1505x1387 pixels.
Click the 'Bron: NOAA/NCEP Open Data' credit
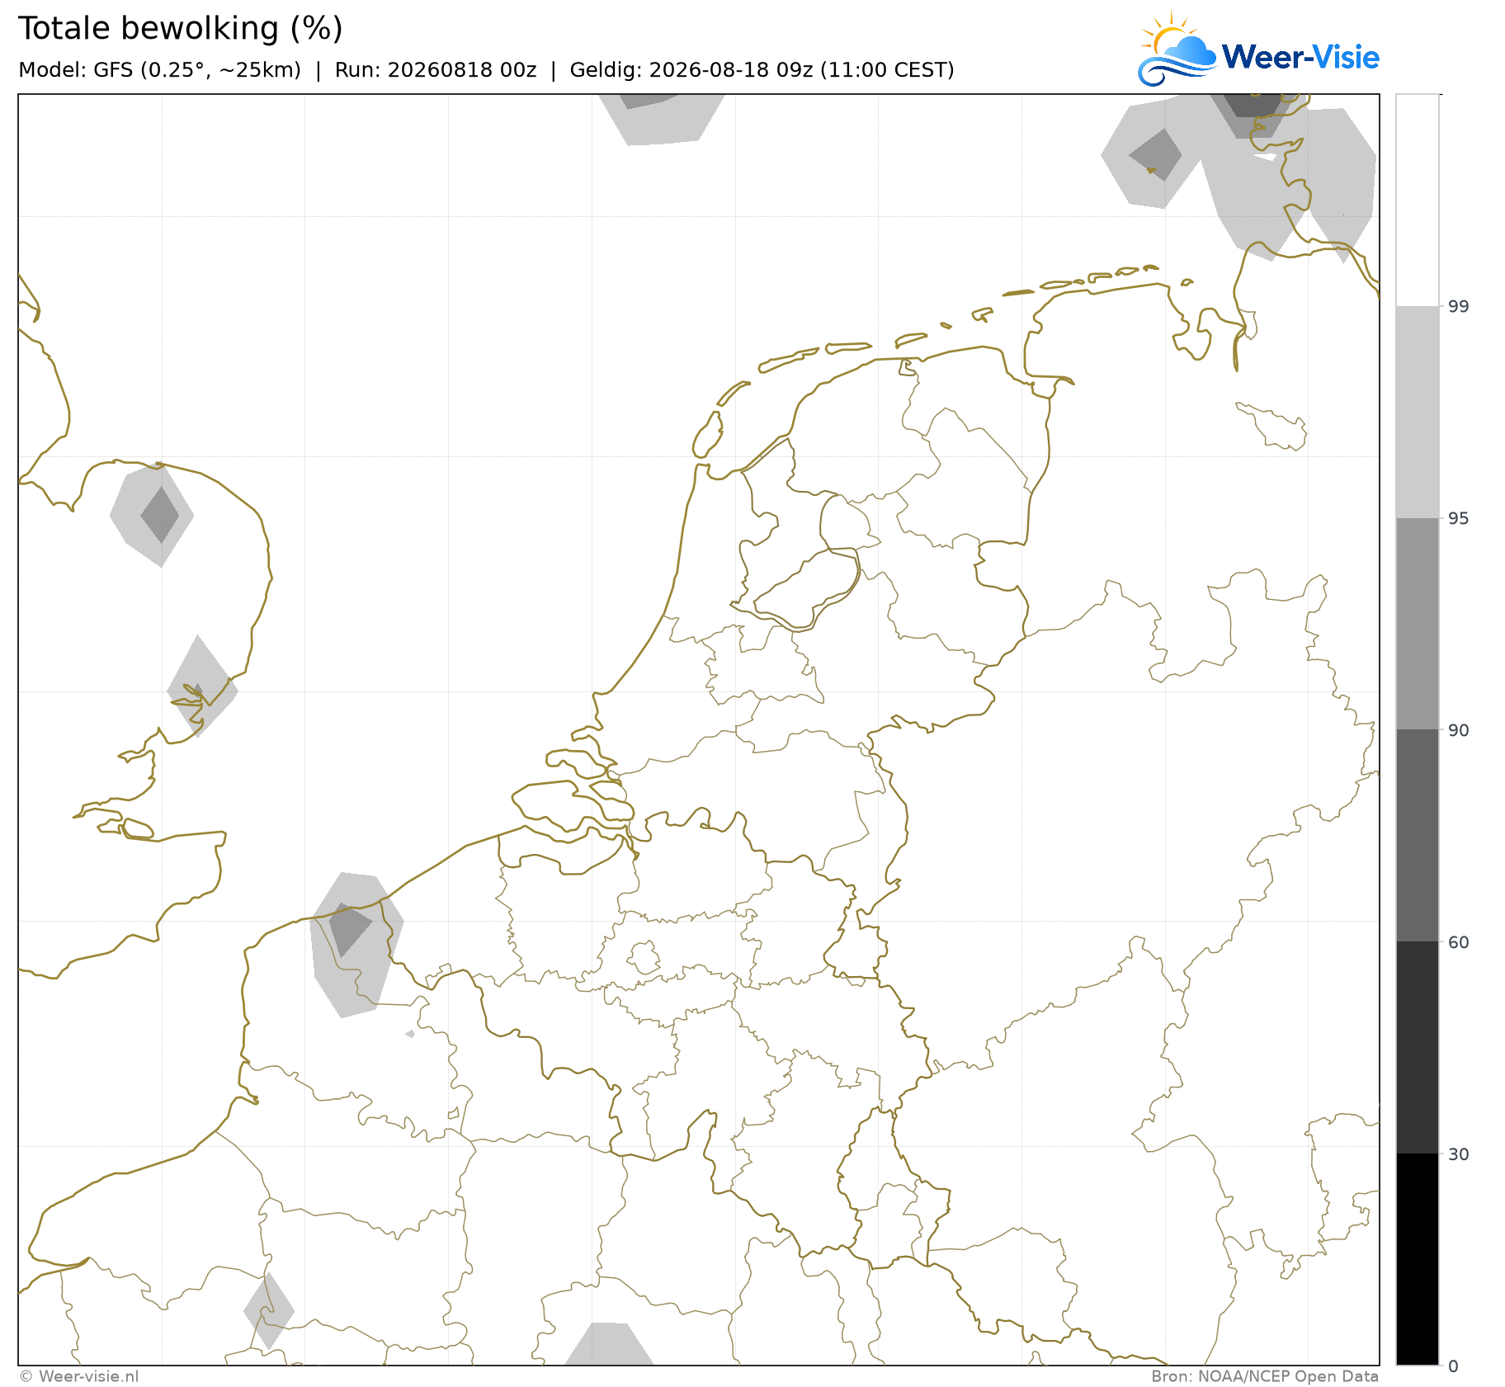click(1265, 1376)
